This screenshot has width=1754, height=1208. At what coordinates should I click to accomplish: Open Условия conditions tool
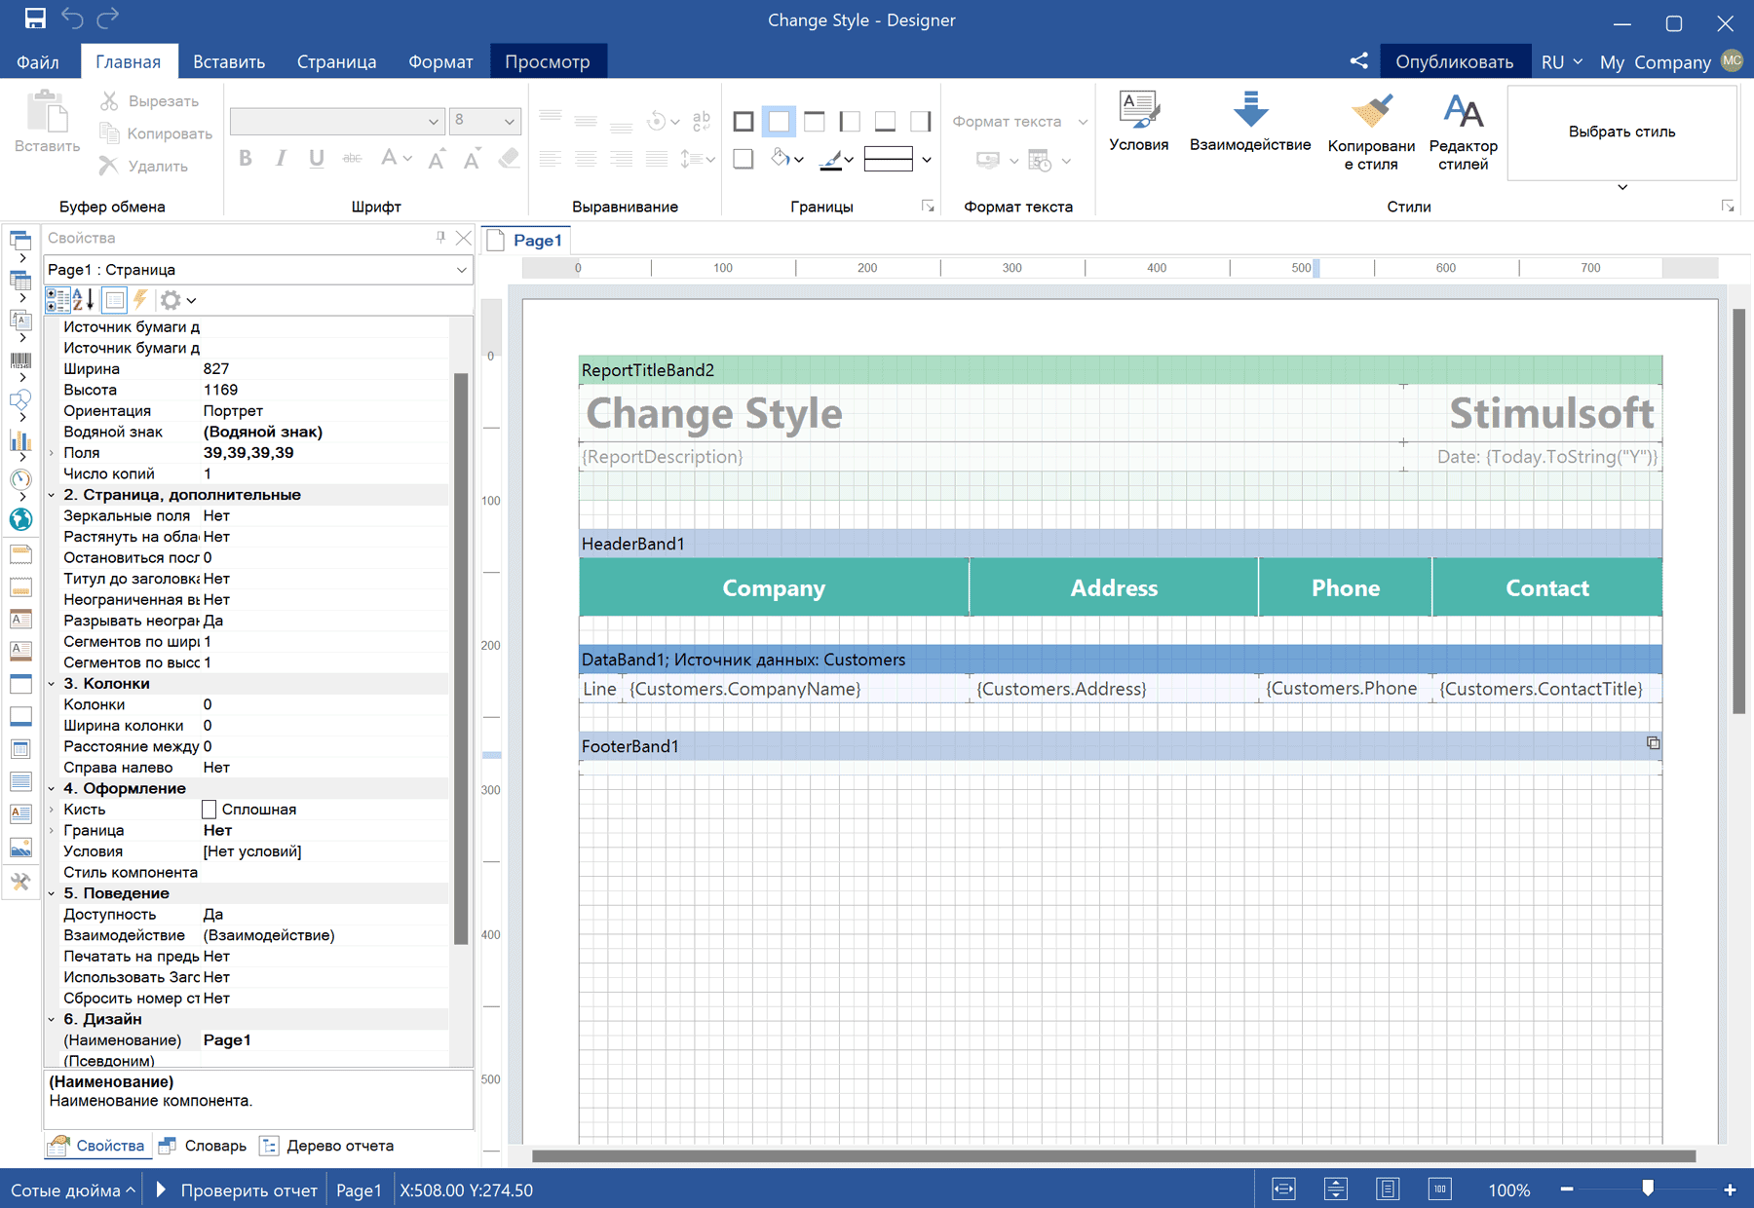click(1138, 122)
